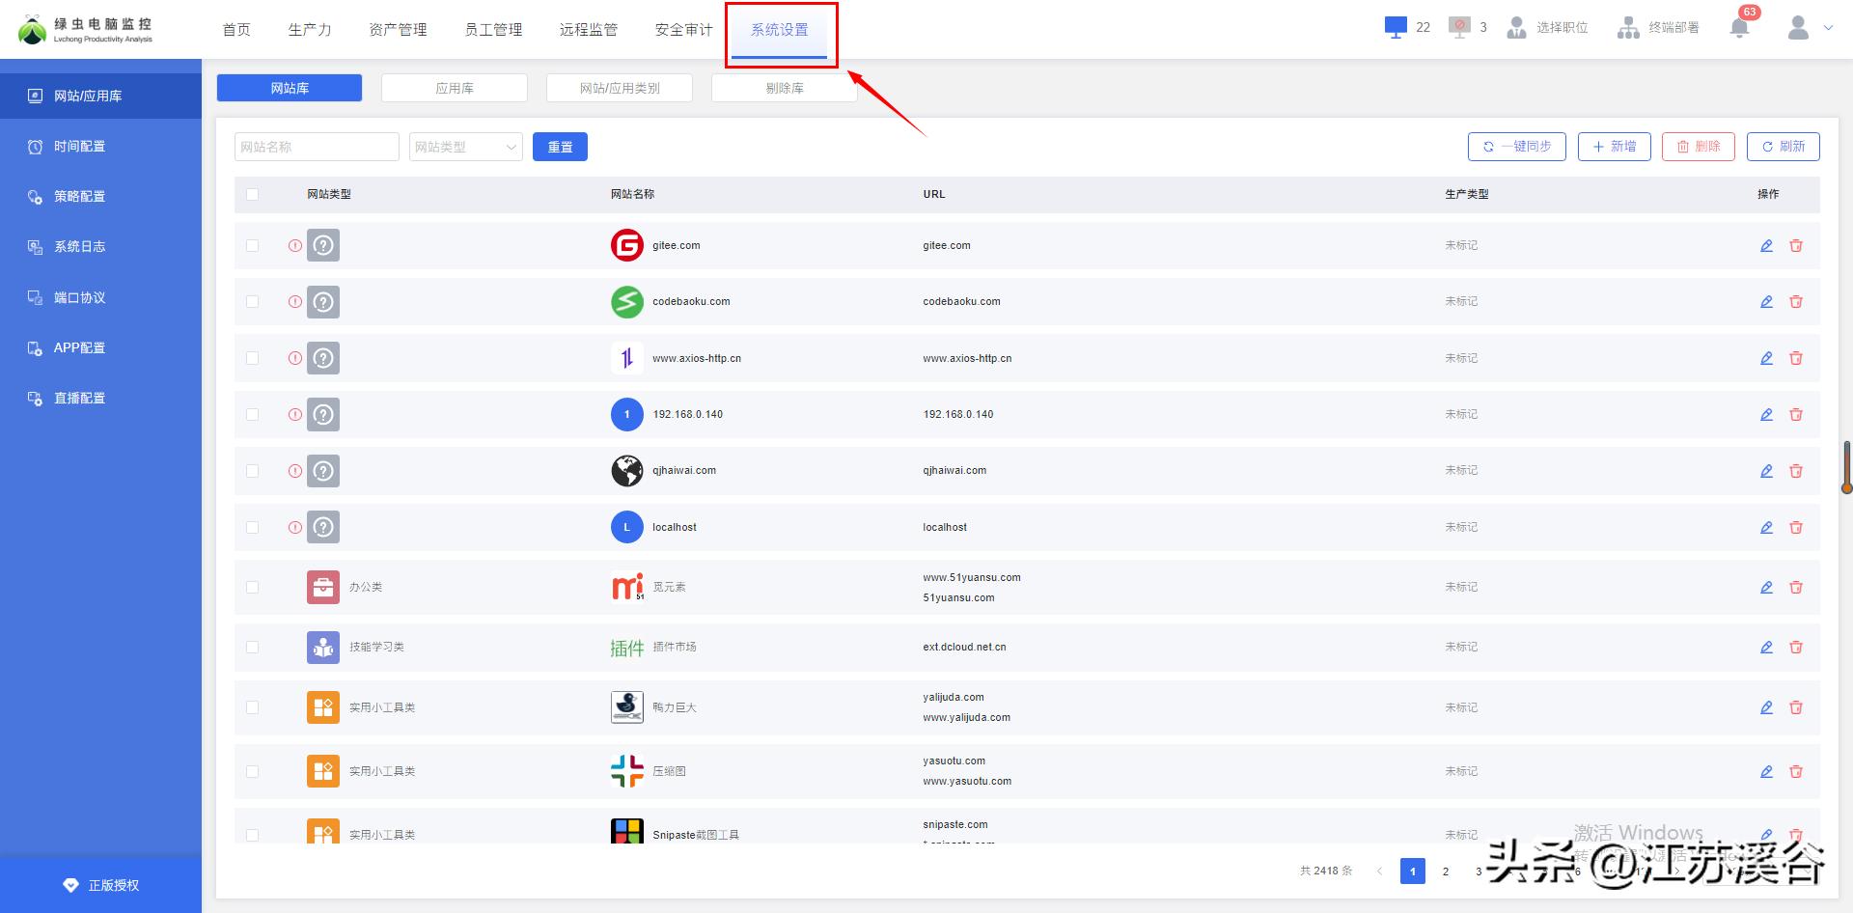Open the 员工管理 top menu
This screenshot has width=1853, height=913.
(x=493, y=30)
